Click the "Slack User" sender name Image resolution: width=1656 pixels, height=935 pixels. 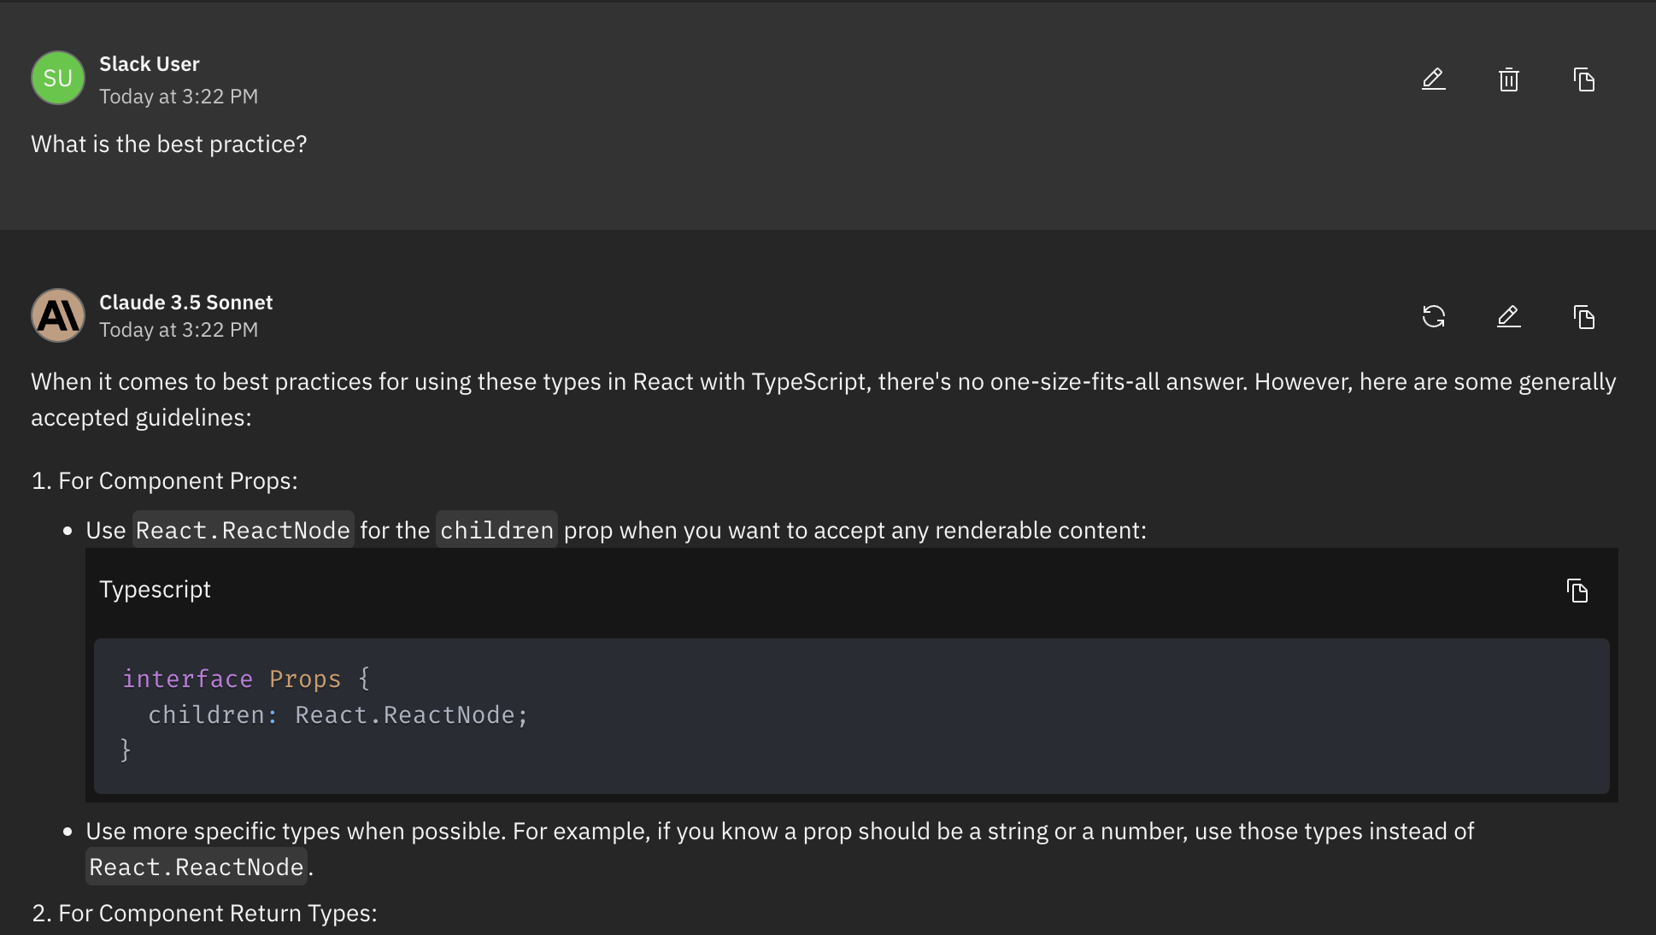click(x=149, y=64)
